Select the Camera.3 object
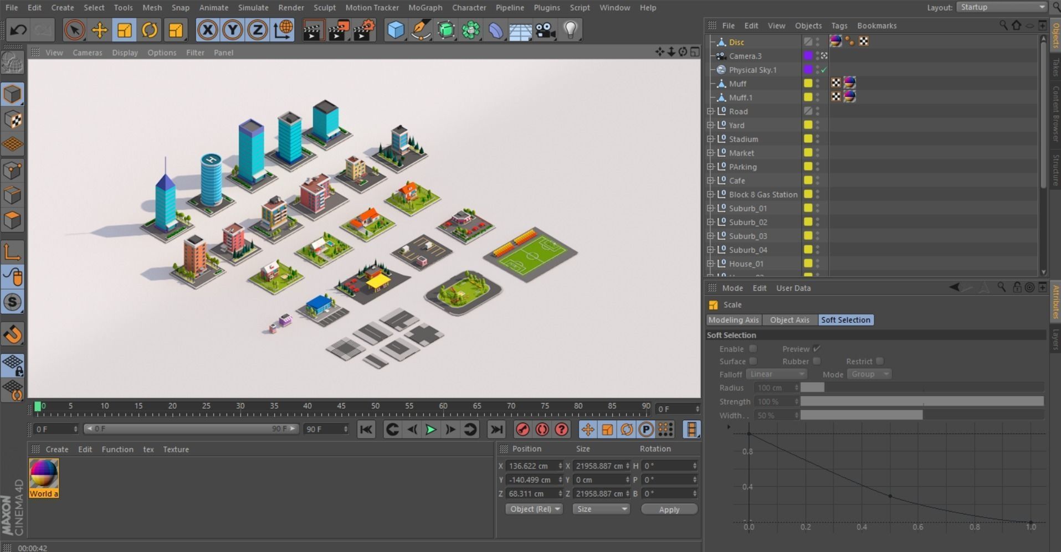1061x552 pixels. pos(745,56)
